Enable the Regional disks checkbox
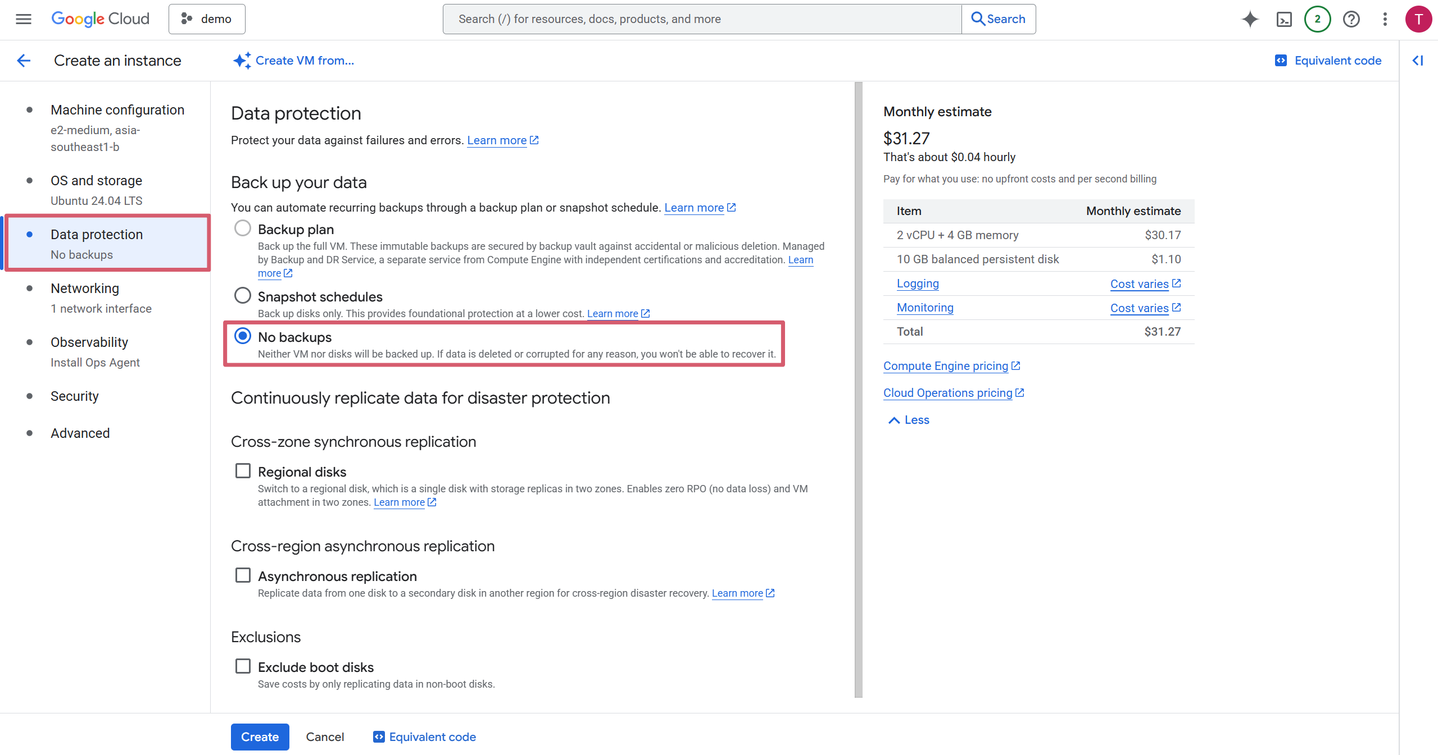1438x755 pixels. [x=243, y=471]
